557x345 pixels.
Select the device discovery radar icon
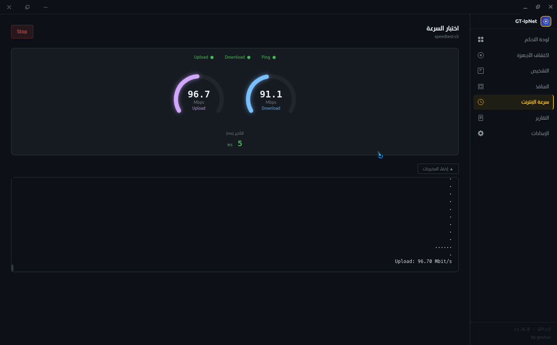pos(481,55)
